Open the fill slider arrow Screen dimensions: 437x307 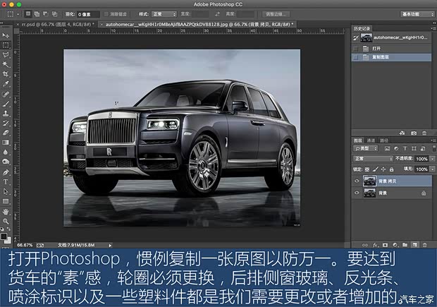433,169
